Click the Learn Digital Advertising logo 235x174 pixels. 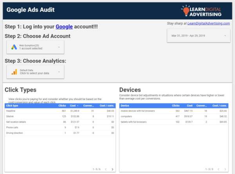click(201, 11)
